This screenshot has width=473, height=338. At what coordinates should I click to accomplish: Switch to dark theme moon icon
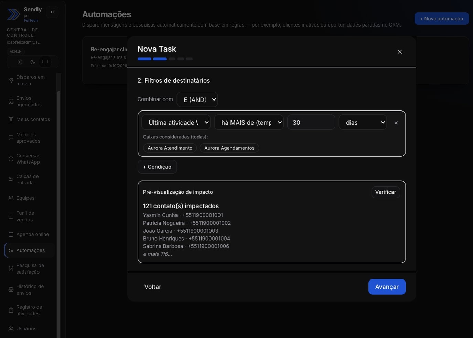pos(33,62)
